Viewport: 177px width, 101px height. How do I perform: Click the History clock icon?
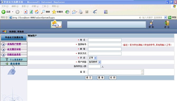(67, 12)
